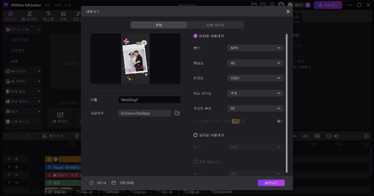This screenshot has height=196, width=374.
Task: Open the Text tool tab
Action: [48, 16]
